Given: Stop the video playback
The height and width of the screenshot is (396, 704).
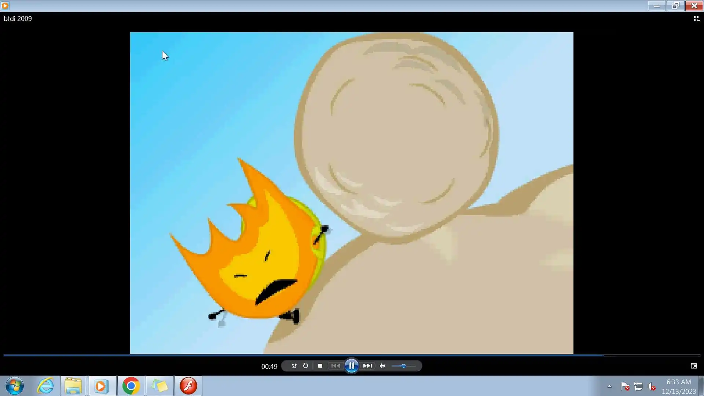Looking at the screenshot, I should coord(320,366).
